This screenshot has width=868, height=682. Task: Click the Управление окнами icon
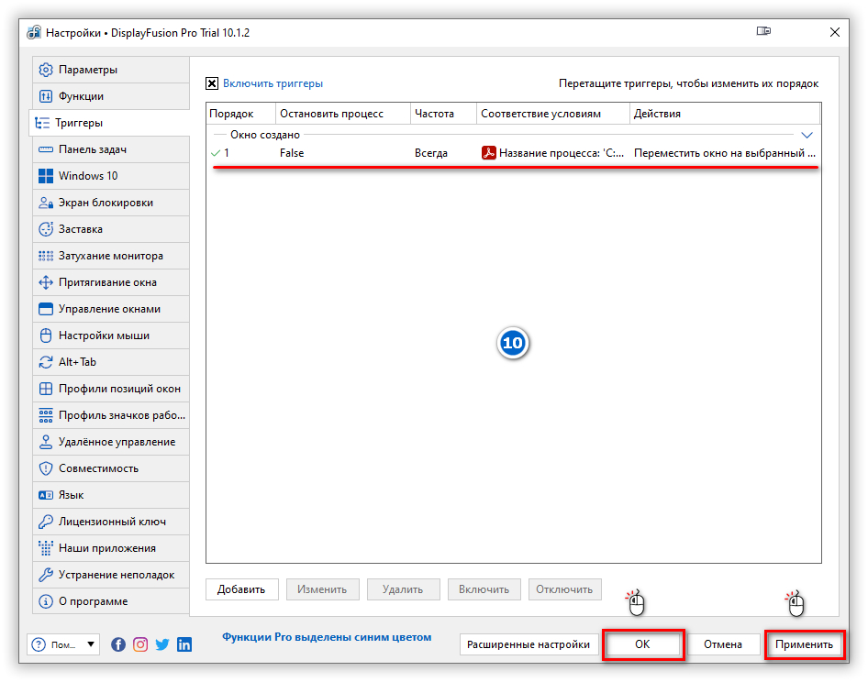pos(45,309)
